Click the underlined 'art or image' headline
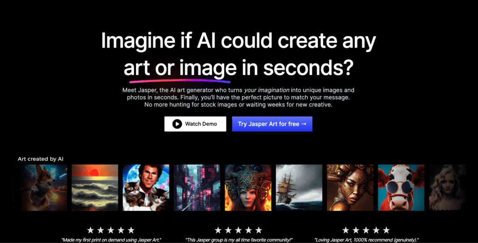This screenshot has height=243, width=478. pyautogui.click(x=180, y=68)
